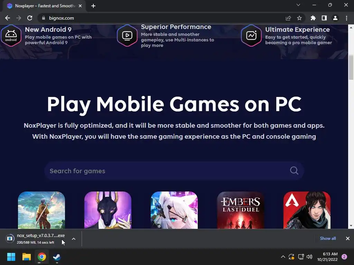Close the downloads bar

point(348,238)
